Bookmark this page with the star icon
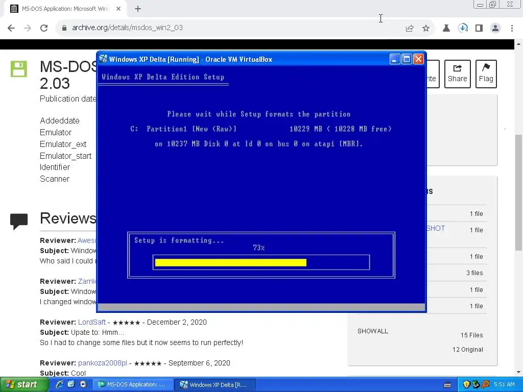 click(426, 28)
